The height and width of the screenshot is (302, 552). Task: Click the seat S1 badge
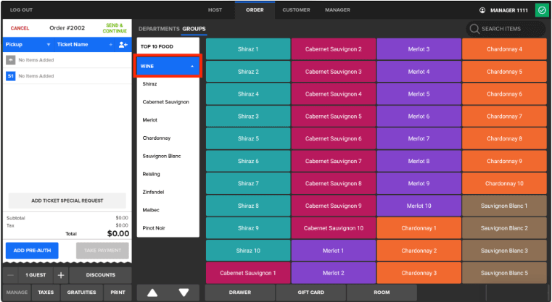tap(11, 76)
